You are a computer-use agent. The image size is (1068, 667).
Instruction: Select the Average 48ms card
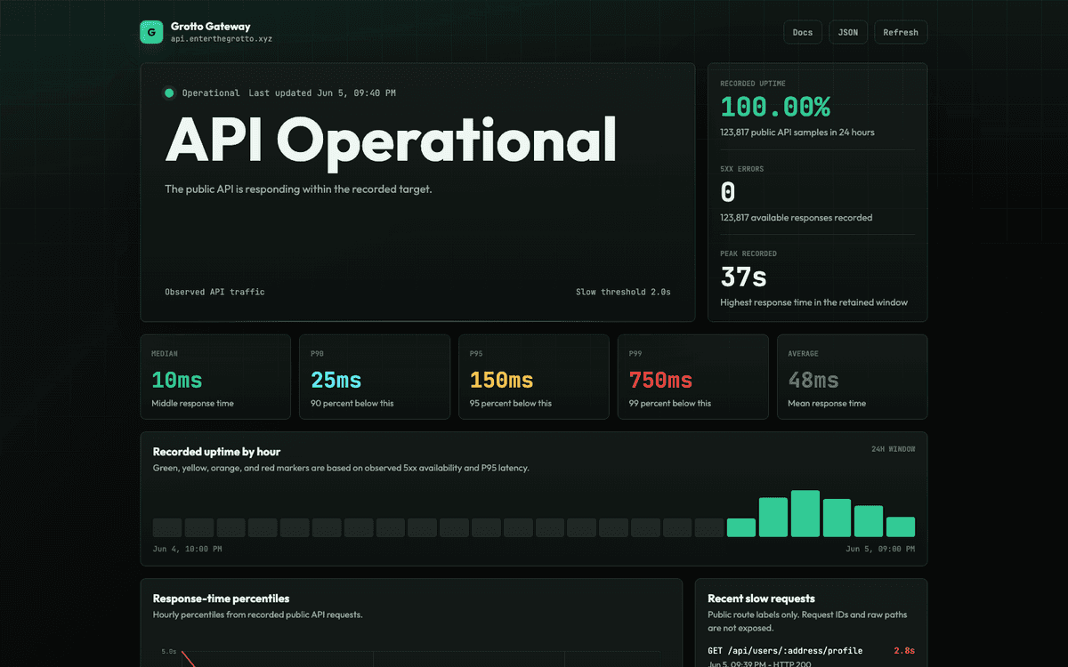[x=853, y=377]
